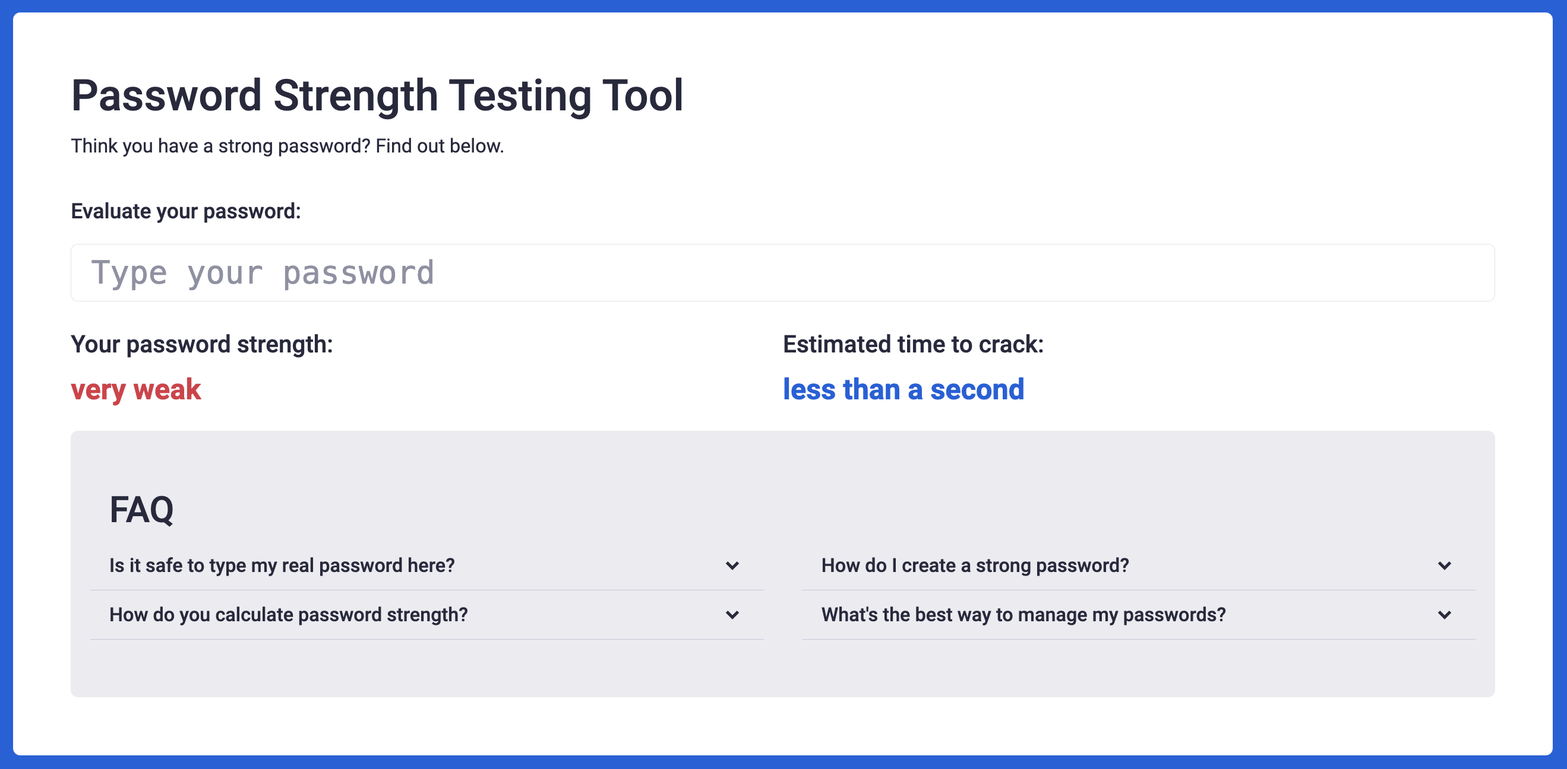This screenshot has height=769, width=1567.
Task: Click the "Type your password" placeholder text
Action: 263,273
